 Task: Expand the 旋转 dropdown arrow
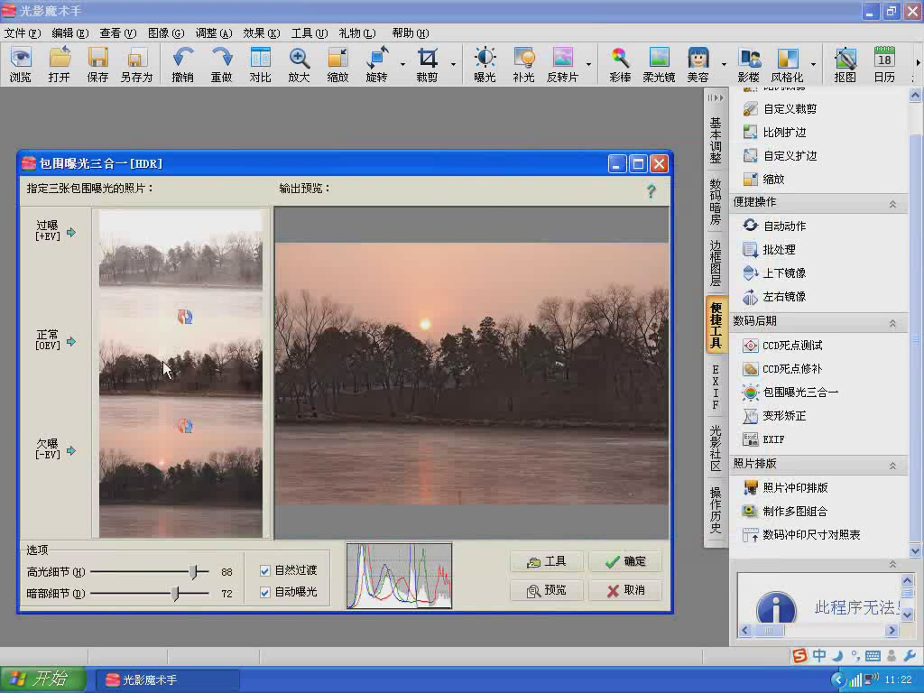point(403,64)
